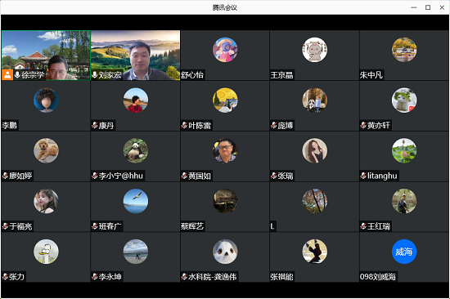Click the name label 李小宁@hhu
This screenshot has height=299, width=450.
pos(121,176)
